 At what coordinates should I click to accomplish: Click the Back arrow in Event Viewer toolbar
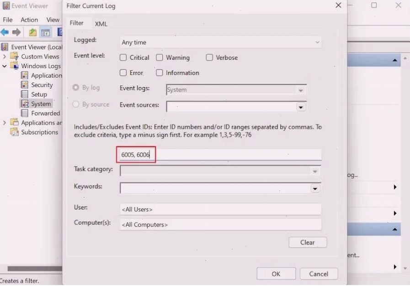tap(5, 32)
